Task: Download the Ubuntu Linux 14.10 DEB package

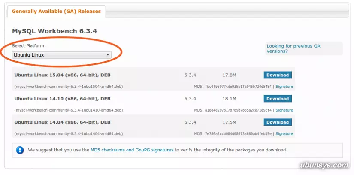Action: 278,99
